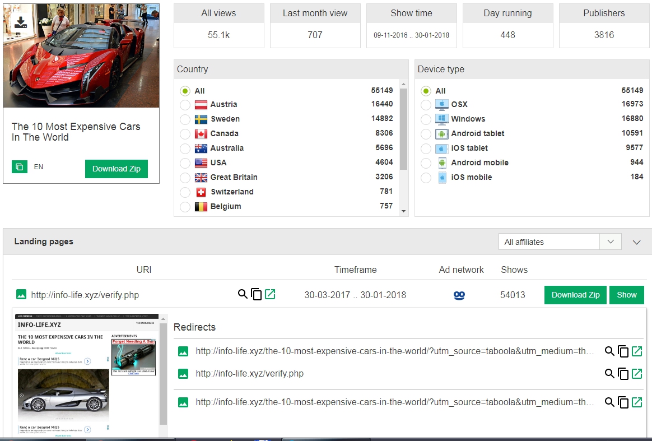This screenshot has height=441, width=652.
Task: Copy the third redirect URL
Action: [623, 402]
